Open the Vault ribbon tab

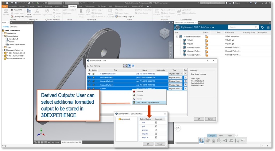point(111,6)
